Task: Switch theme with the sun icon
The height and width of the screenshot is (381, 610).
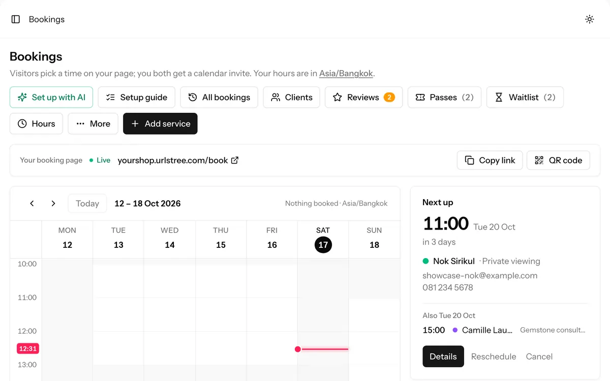Action: [x=590, y=19]
